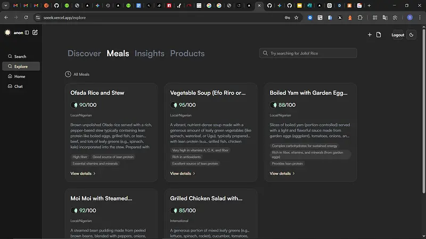Switch to the Insights tab
Image resolution: width=426 pixels, height=239 pixels.
point(149,54)
